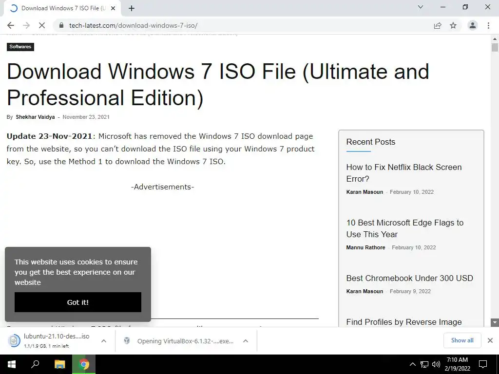Expand VirtualBox download options chevron
The image size is (499, 374).
click(x=246, y=341)
